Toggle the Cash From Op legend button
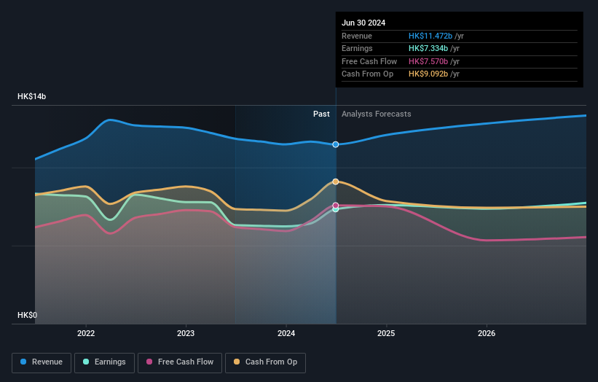598x382 pixels. (265, 362)
